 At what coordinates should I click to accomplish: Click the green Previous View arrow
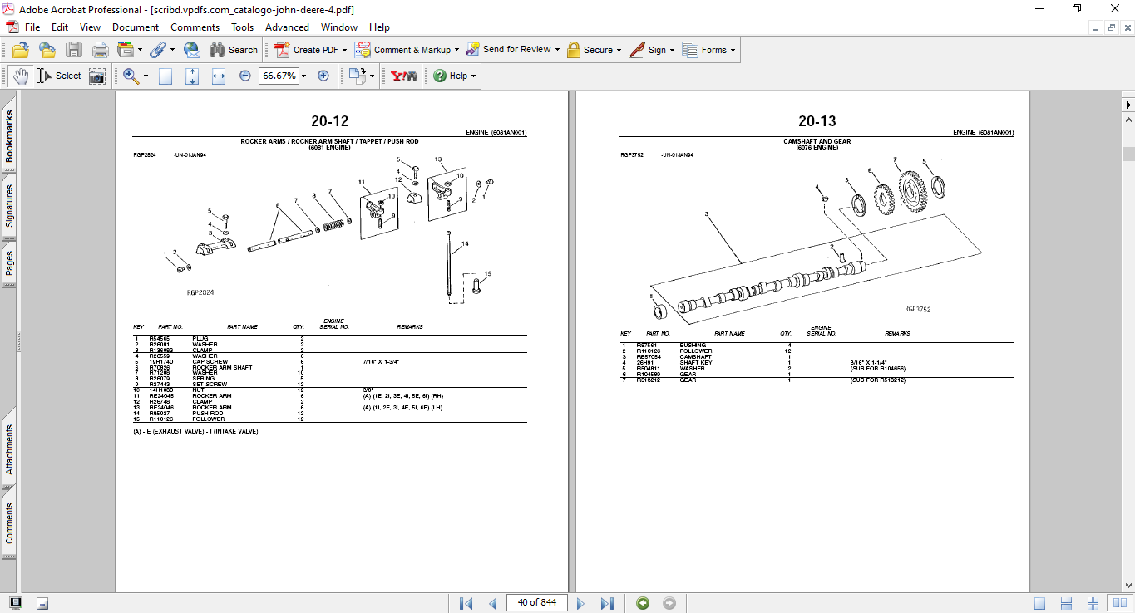(x=643, y=603)
